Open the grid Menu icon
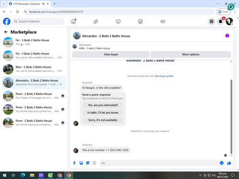This screenshot has height=179, width=239. (x=211, y=21)
